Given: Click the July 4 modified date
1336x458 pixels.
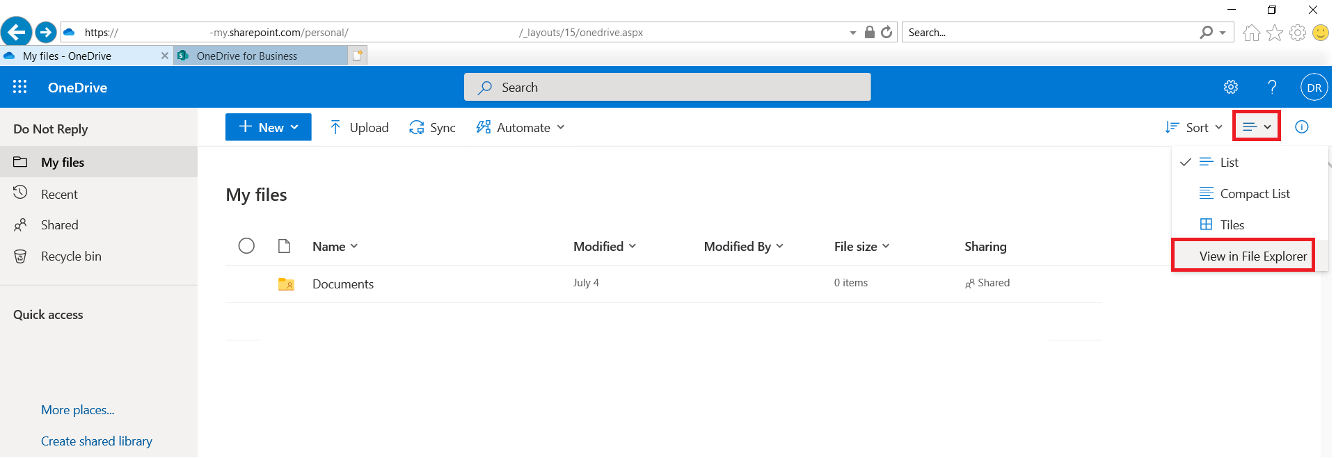Looking at the screenshot, I should [x=586, y=283].
